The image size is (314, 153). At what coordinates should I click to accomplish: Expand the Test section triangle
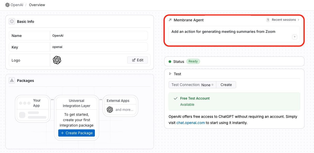[170, 74]
